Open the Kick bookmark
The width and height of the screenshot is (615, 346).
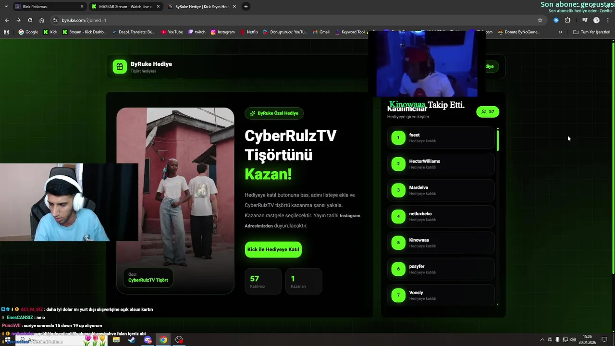tap(50, 32)
